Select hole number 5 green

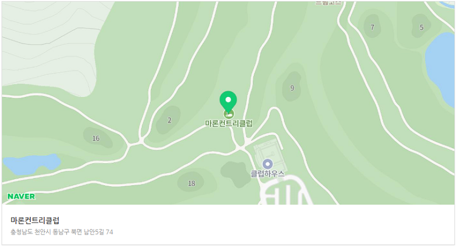click(421, 27)
